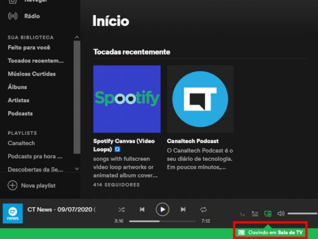Click the sidebar scroll down arrow
The width and height of the screenshot is (318, 239).
(77, 169)
